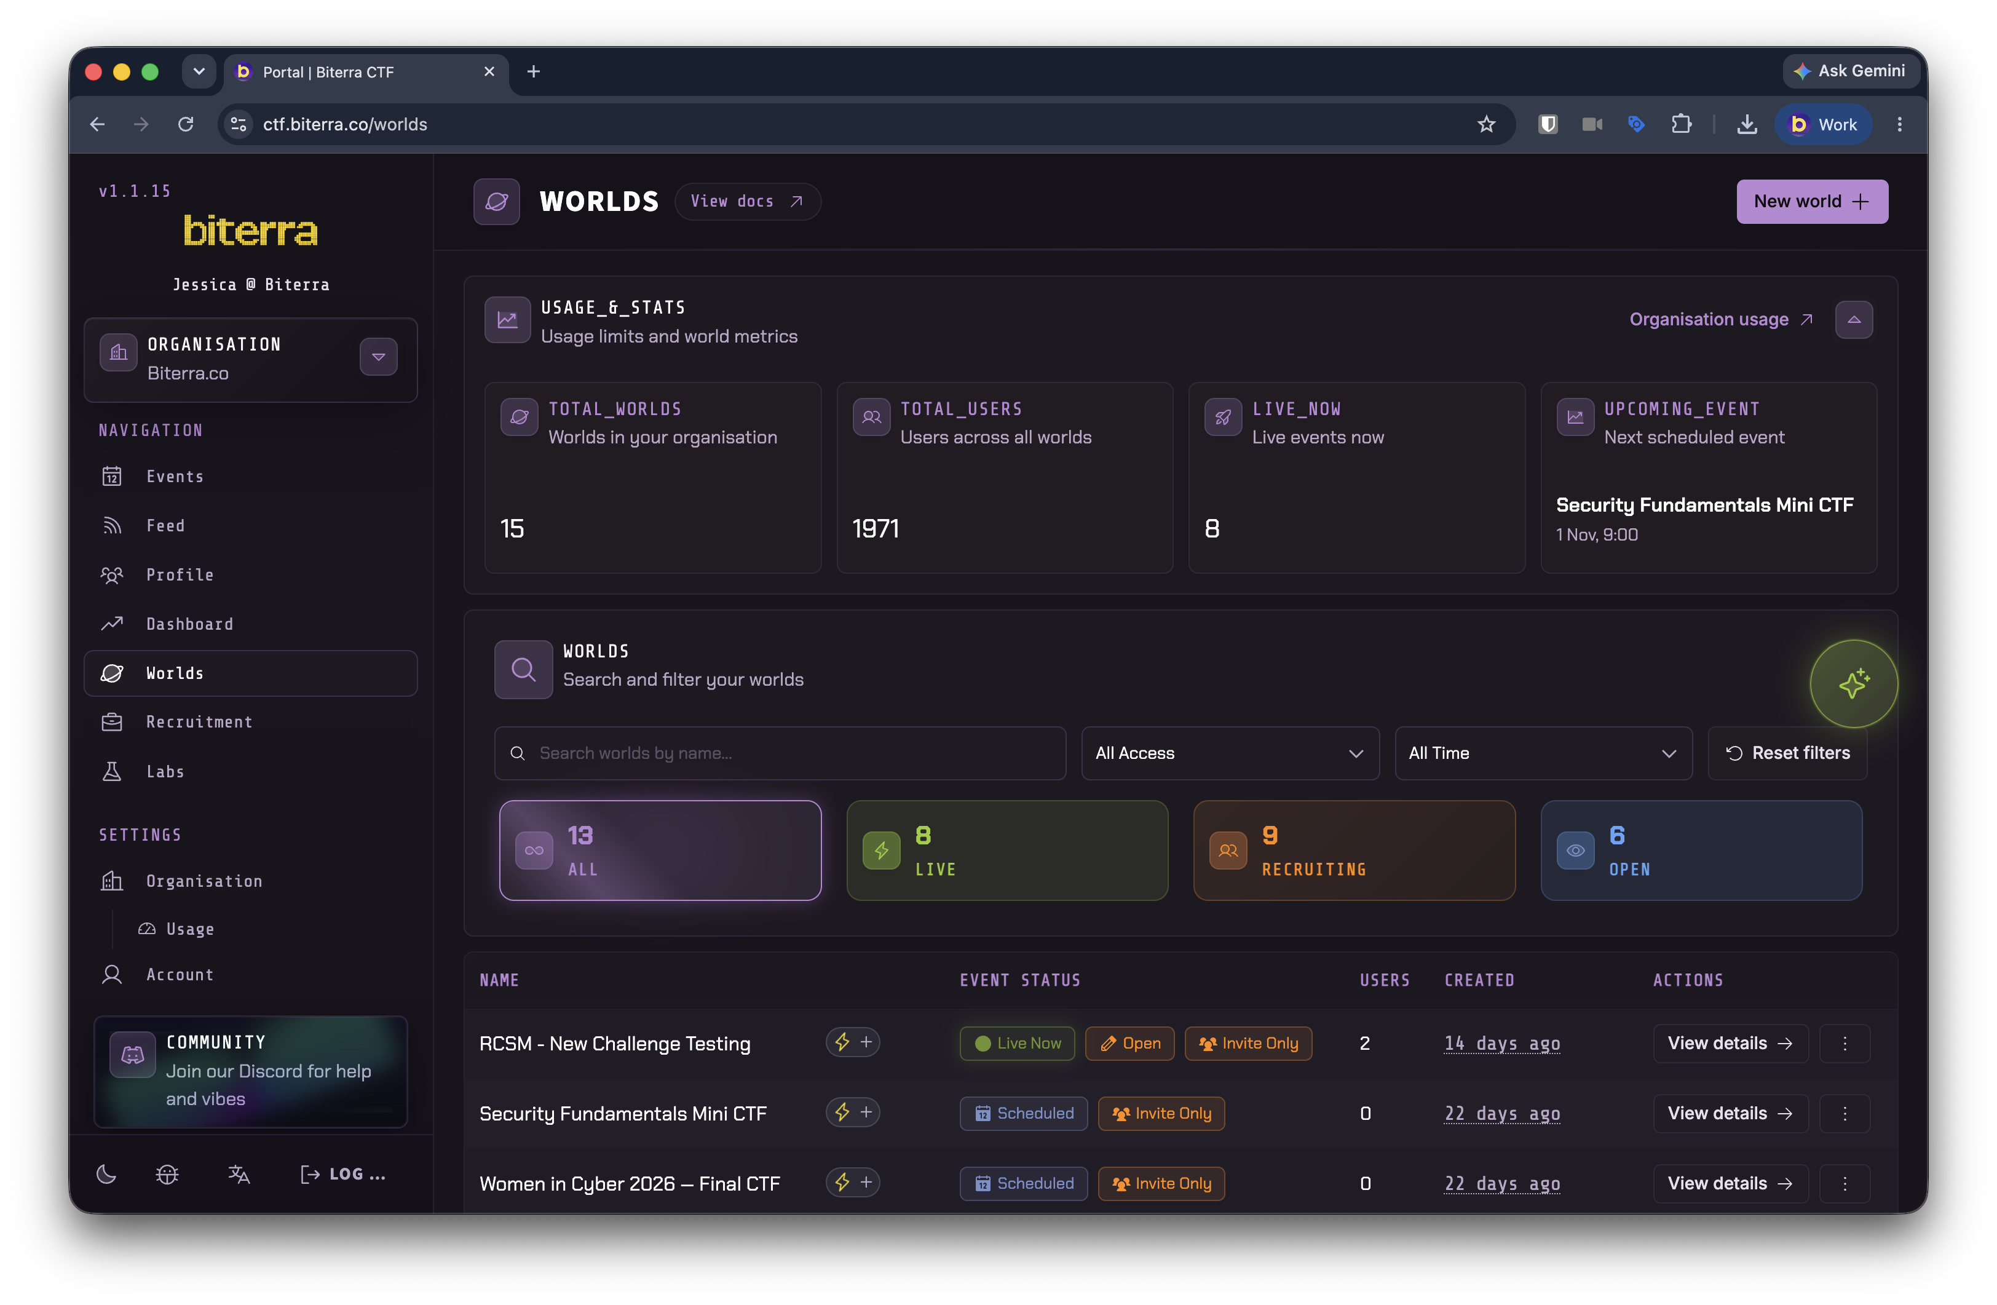This screenshot has width=1997, height=1305.
Task: Click the green AI sparkle floating button
Action: point(1853,683)
